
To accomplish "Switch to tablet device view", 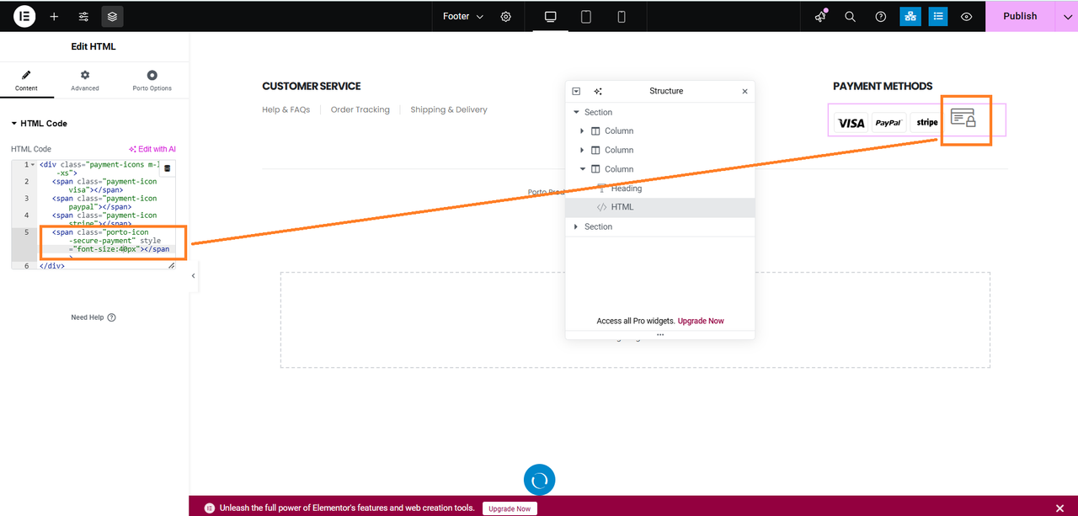I will coord(586,16).
